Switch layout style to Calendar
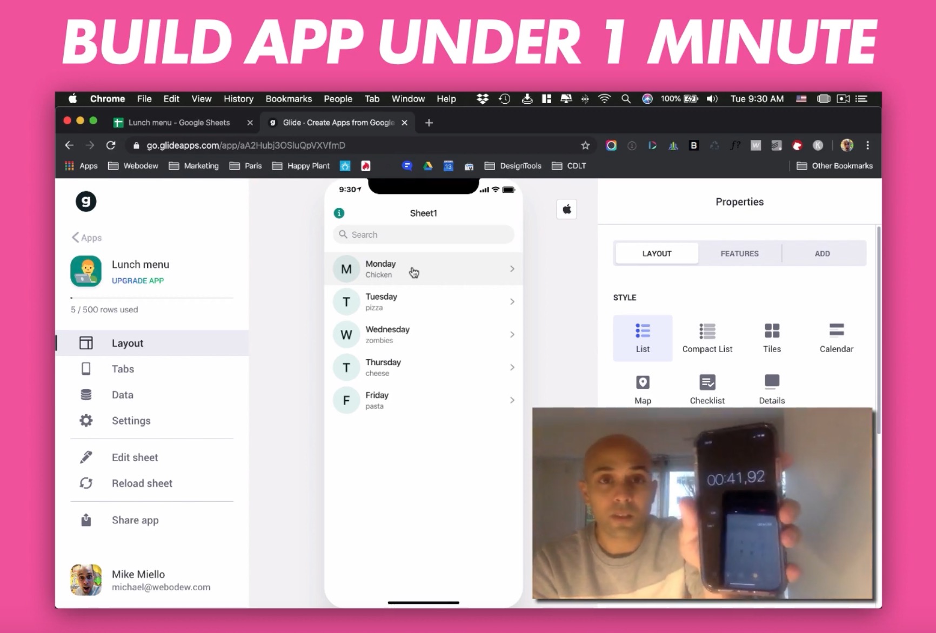936x633 pixels. 836,336
